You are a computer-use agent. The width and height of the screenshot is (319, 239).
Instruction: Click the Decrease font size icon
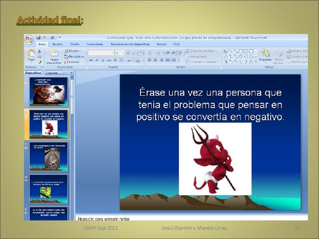click(134, 53)
